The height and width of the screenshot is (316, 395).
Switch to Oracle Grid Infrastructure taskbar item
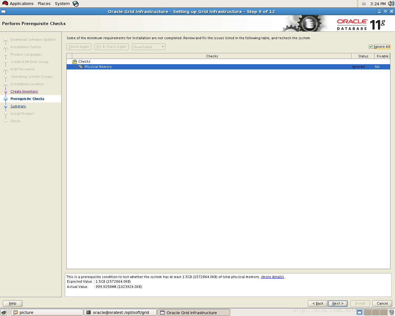194,312
